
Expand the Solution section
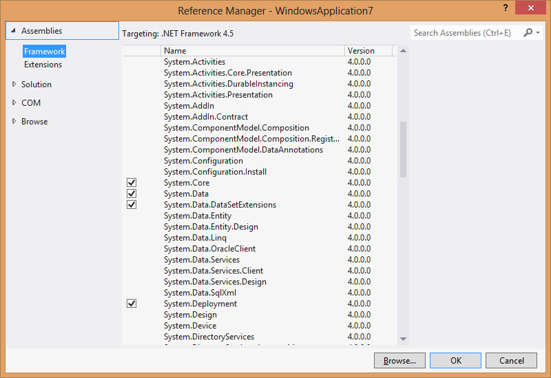tap(14, 84)
